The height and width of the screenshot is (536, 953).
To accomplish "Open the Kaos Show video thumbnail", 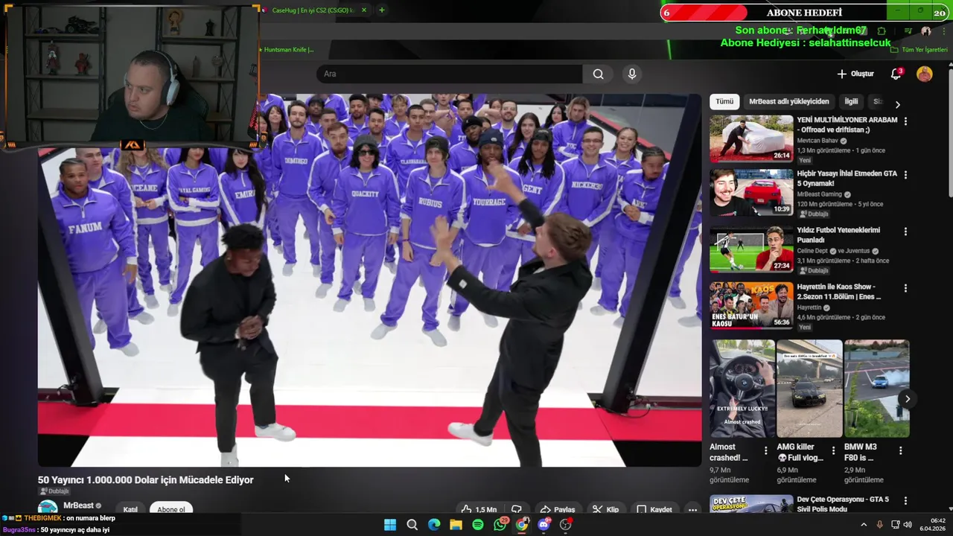I will coord(751,306).
